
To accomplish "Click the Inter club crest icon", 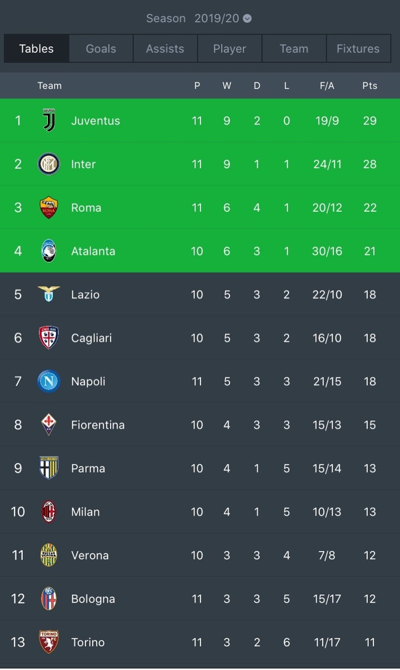I will pos(49,164).
